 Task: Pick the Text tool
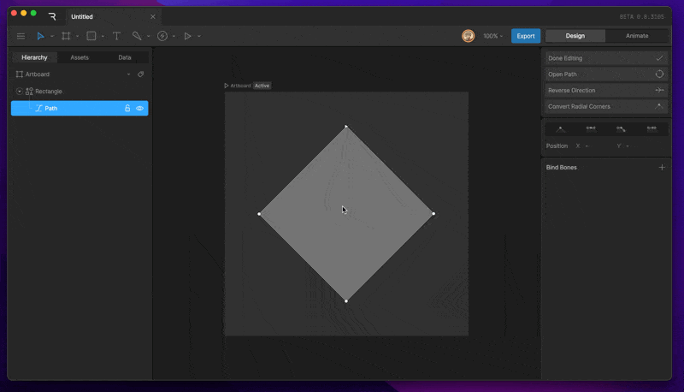[116, 36]
